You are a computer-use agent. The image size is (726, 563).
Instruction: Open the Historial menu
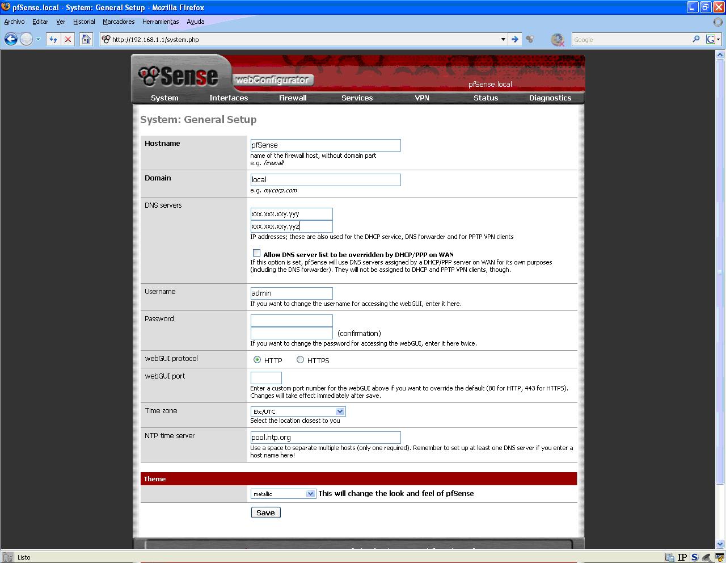(x=84, y=22)
